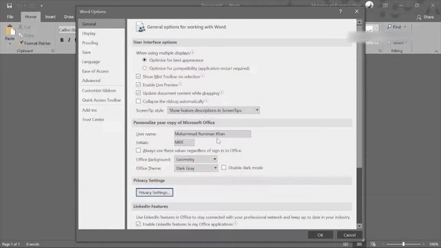Image resolution: width=441 pixels, height=248 pixels.
Task: Open the File tab in Word
Action: click(10, 17)
